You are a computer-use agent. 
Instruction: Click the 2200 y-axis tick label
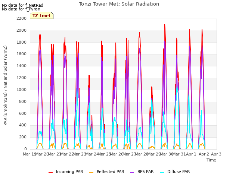click(22, 18)
